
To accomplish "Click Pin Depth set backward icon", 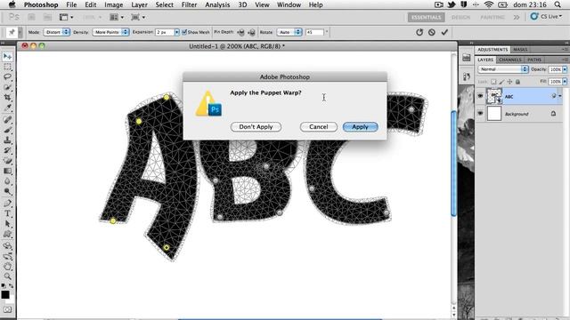I will click(x=251, y=32).
